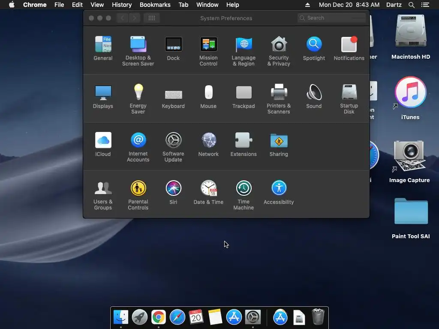Click the Show All grid button
Viewport: 439px width, 329px height.
152,18
